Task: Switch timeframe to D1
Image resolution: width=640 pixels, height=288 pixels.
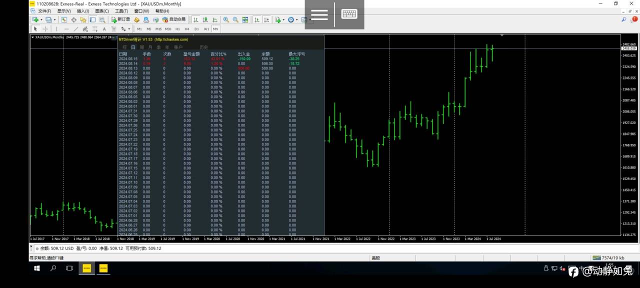Action: tap(196, 29)
